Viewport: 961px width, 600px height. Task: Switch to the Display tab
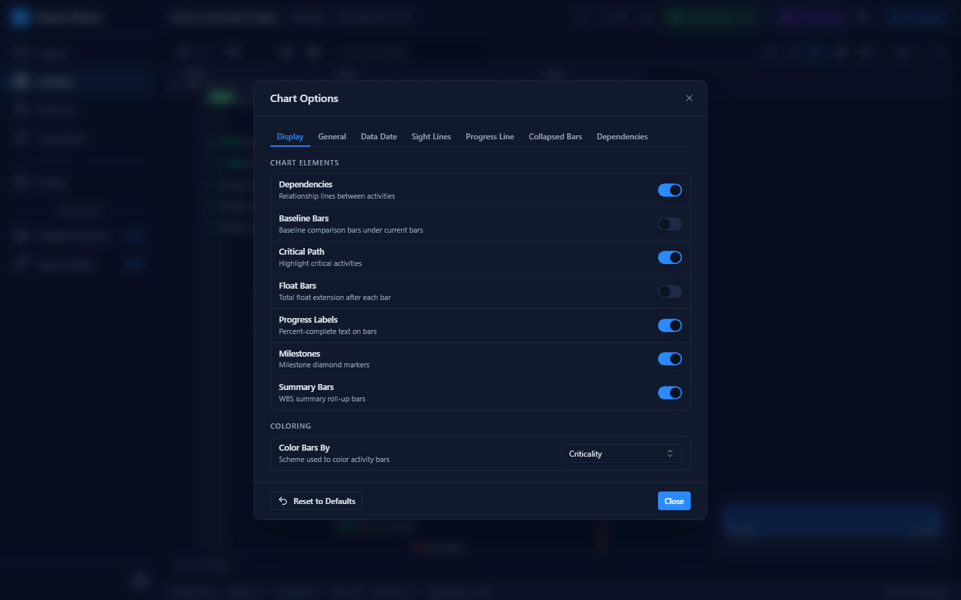290,137
